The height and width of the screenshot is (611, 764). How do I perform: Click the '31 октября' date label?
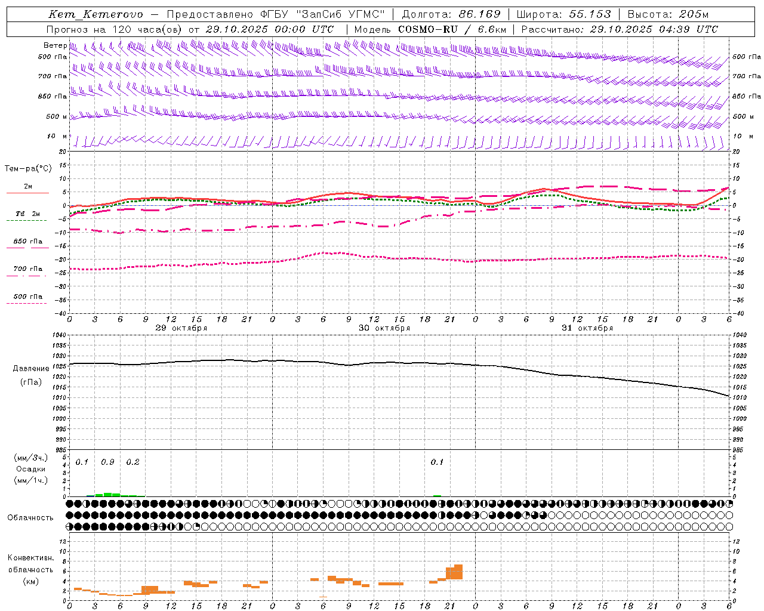(587, 328)
